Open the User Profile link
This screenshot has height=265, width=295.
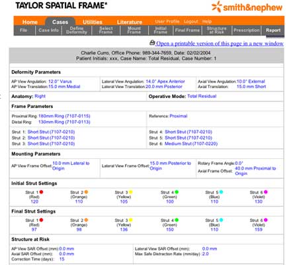(167, 21)
